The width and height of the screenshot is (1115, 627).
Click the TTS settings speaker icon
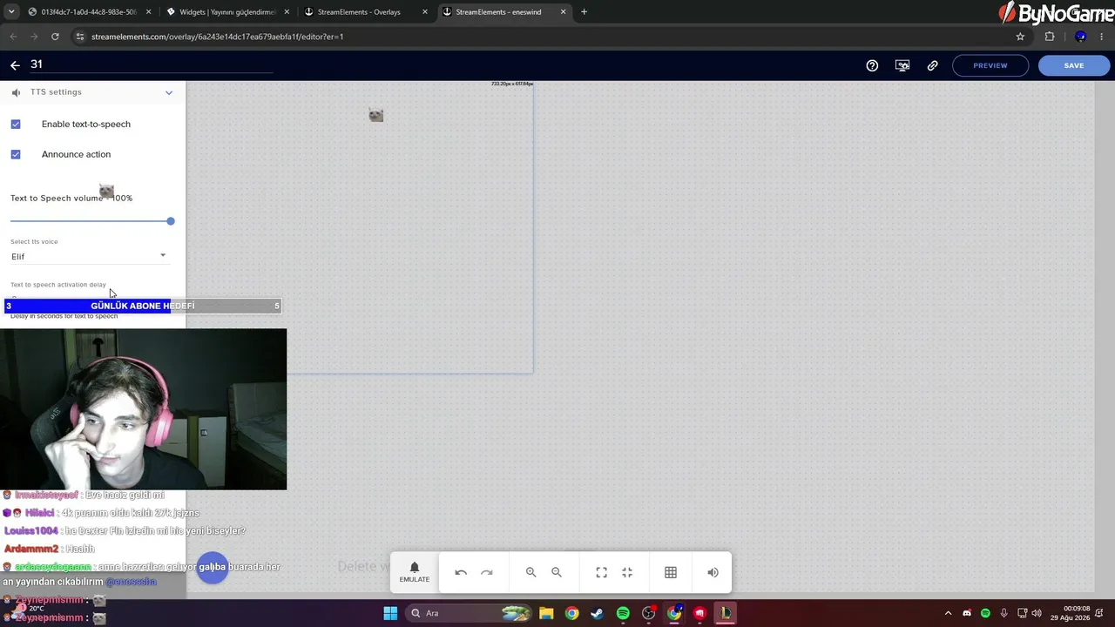pos(16,92)
